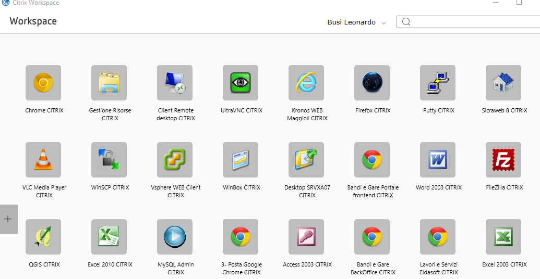This screenshot has height=279, width=540.
Task: Click the "FileZilla CITRIX" label text
Action: (504, 187)
